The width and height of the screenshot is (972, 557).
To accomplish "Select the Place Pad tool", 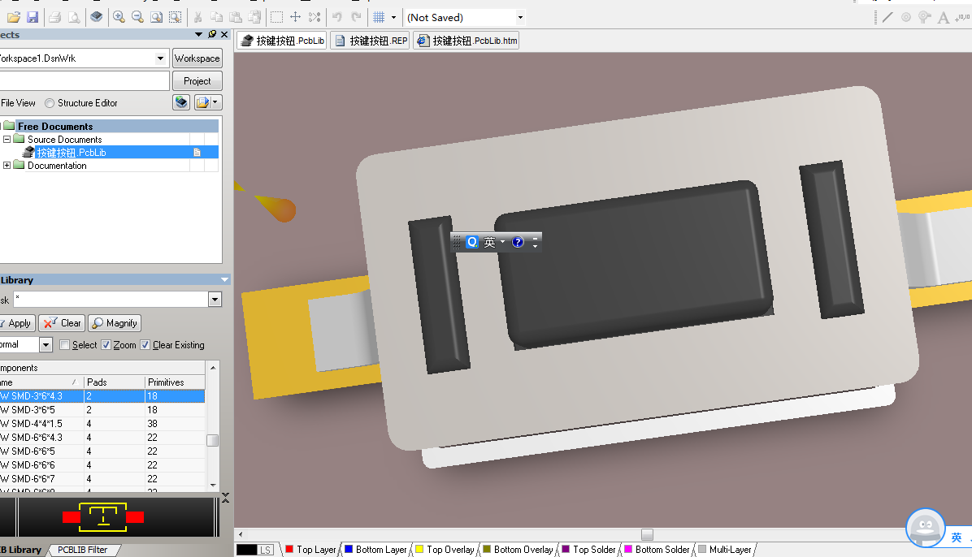I will [x=906, y=17].
